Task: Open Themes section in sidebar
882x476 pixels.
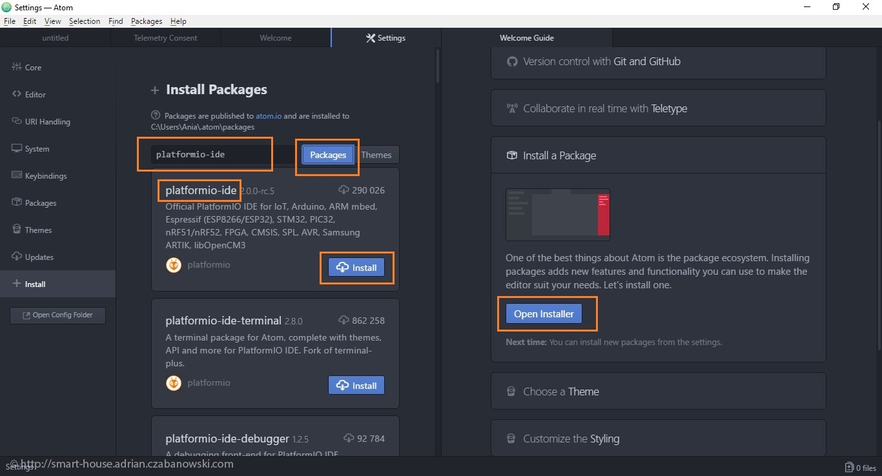Action: [58, 230]
